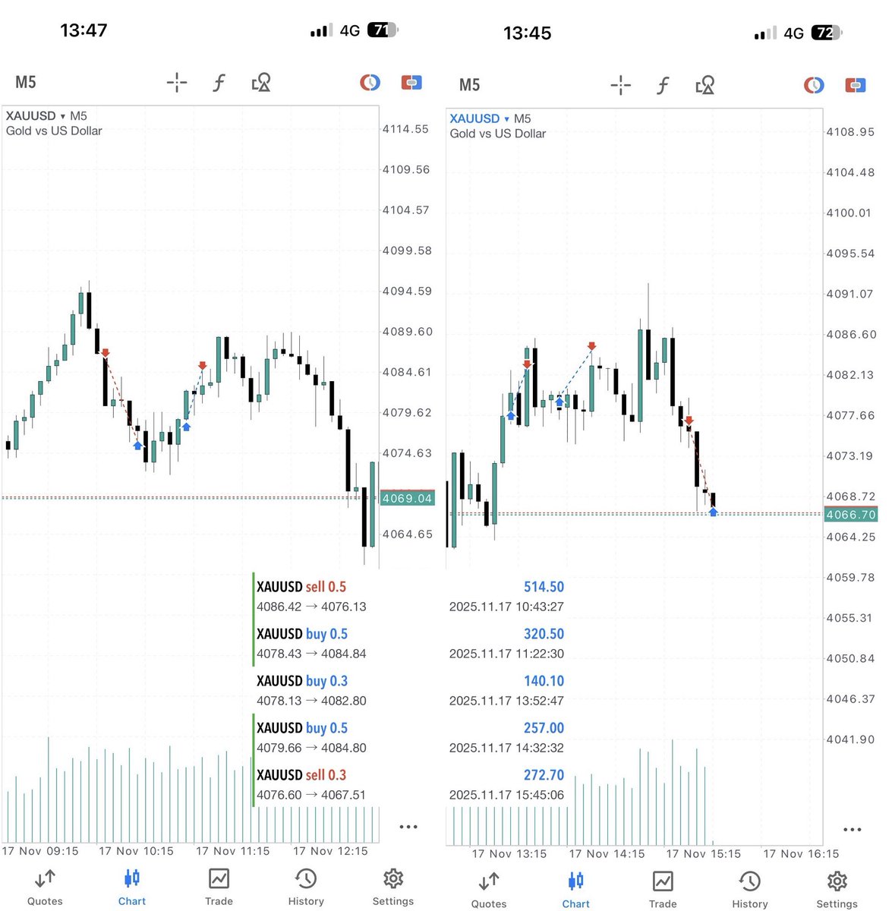The width and height of the screenshot is (892, 911).
Task: Open three-dots menu in left trade list
Action: (x=408, y=827)
